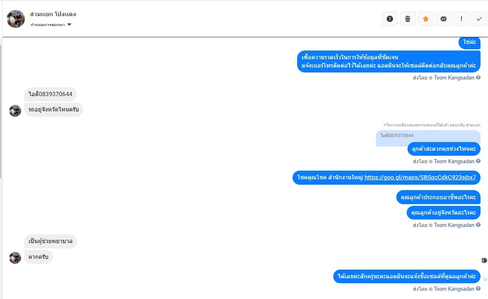
Task: Click the small seen-by avatar indicator
Action: [484, 260]
